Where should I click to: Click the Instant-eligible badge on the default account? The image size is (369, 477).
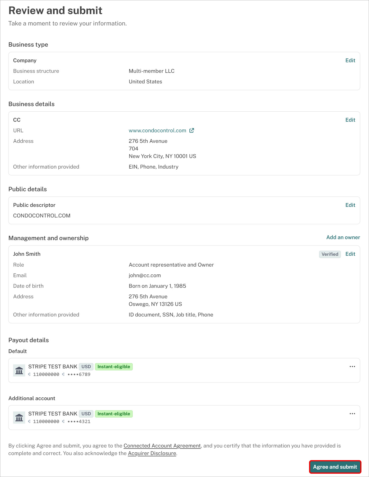point(114,367)
